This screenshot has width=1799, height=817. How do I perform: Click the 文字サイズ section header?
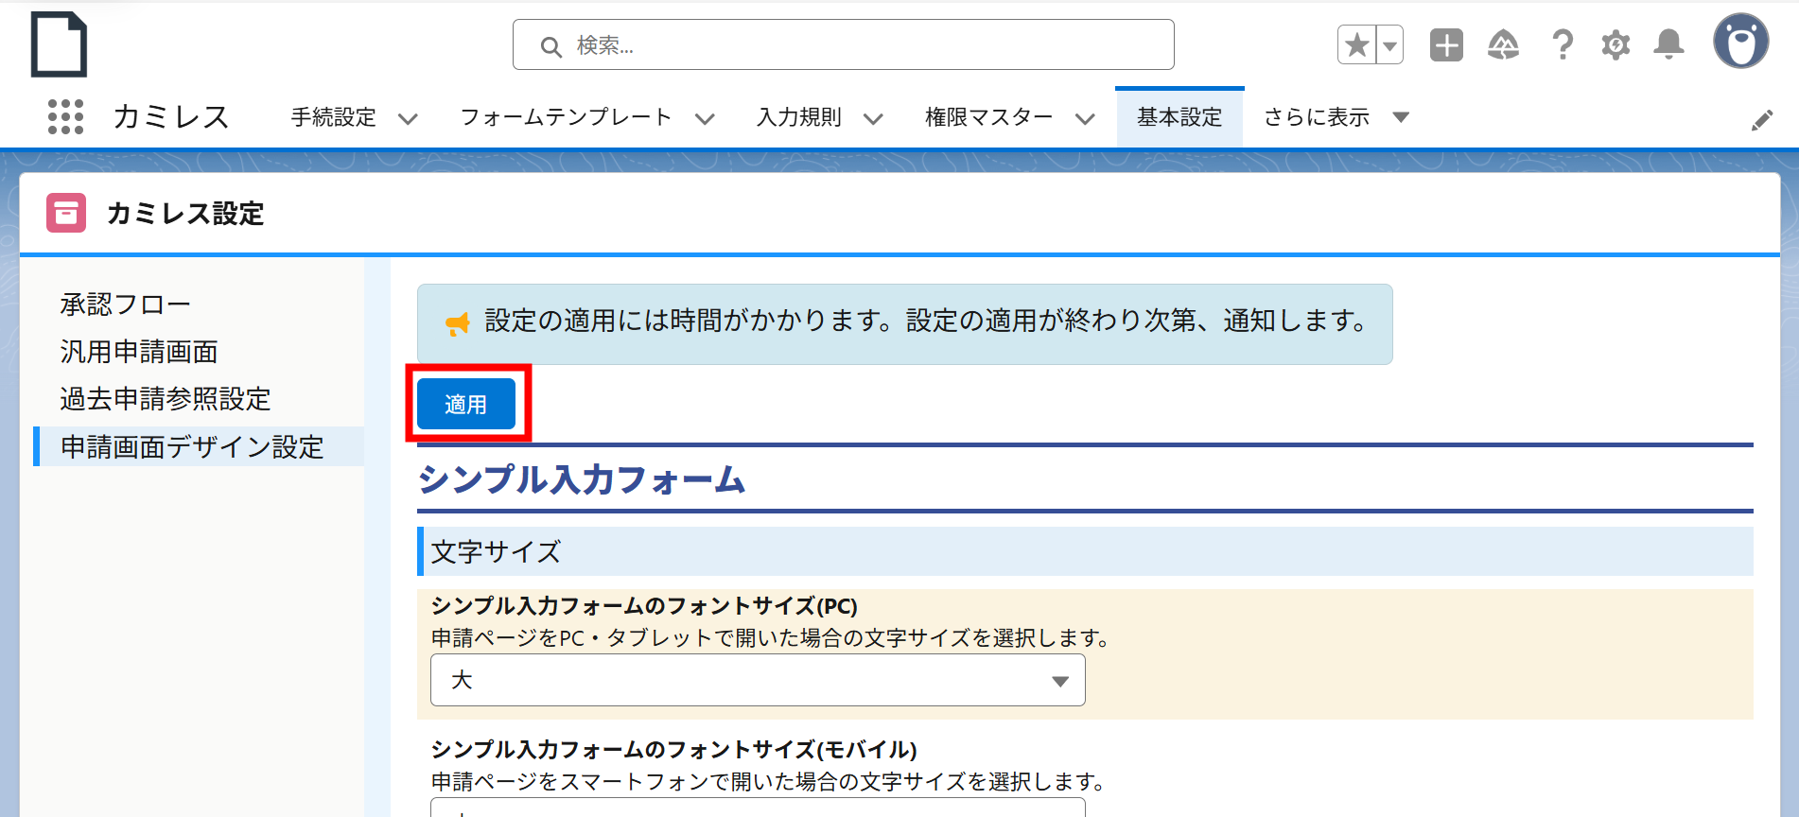[x=1085, y=551]
